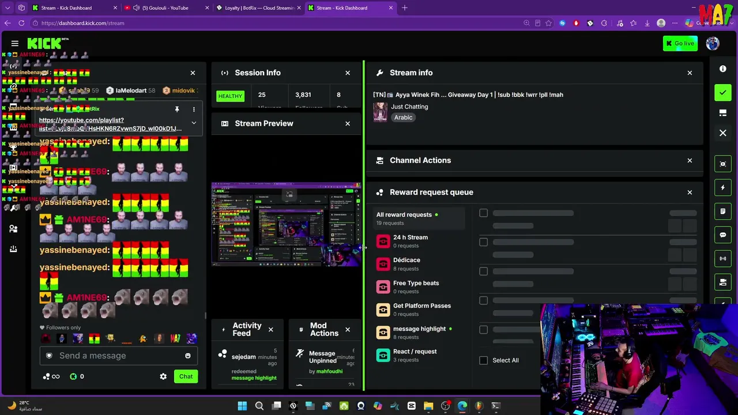
Task: Click the Microsoft Edge taskbar icon
Action: tap(462, 406)
